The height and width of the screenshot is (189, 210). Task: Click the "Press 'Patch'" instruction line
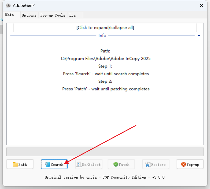106,89
